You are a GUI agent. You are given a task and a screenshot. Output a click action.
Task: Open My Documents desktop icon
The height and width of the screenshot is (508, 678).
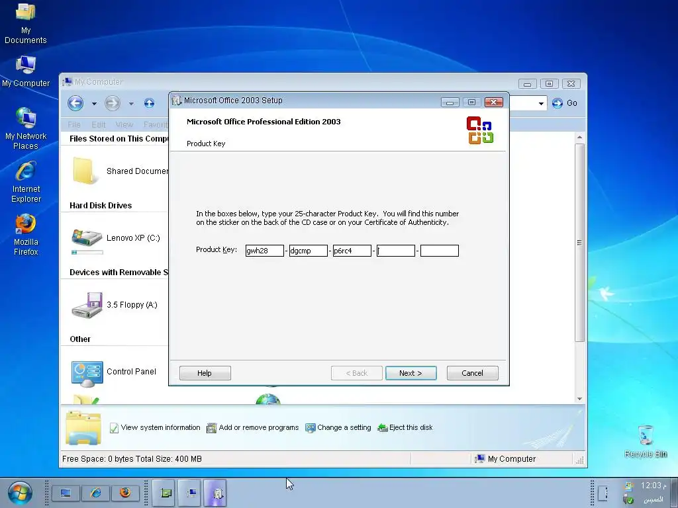pyautogui.click(x=26, y=23)
